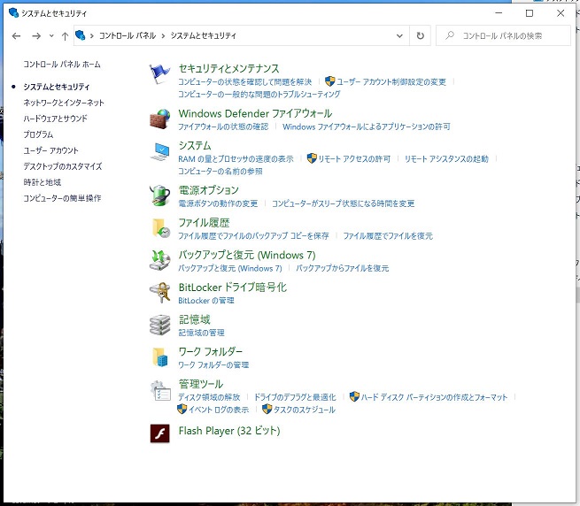Click ディスク領域の解放 link
Screen dimensions: 580x506
pos(209,397)
